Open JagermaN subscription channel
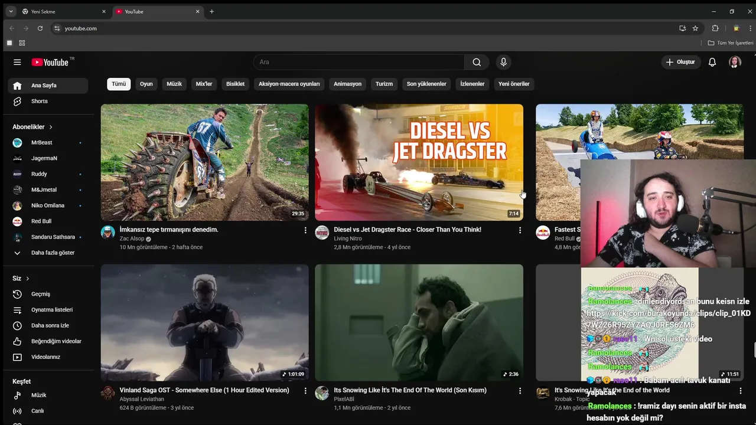This screenshot has height=425, width=756. click(x=48, y=158)
